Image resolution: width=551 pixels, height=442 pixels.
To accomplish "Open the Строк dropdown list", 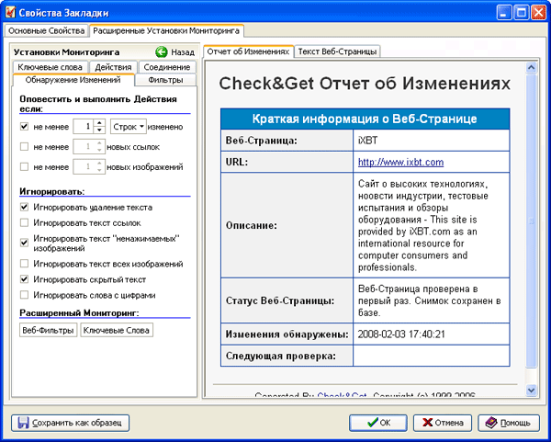I will click(x=129, y=127).
